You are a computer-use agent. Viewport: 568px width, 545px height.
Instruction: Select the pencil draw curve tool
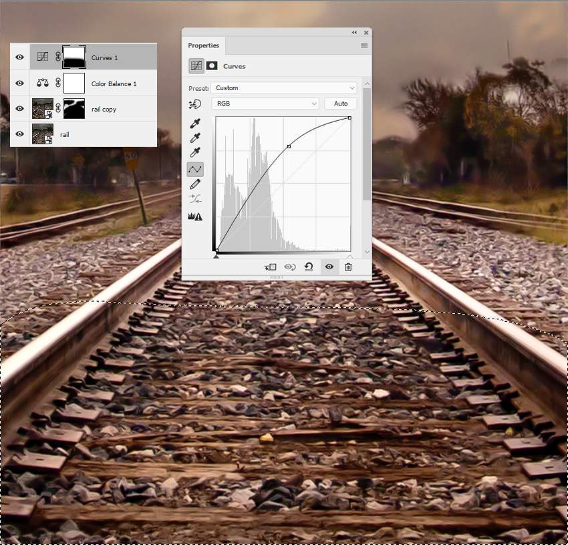pos(196,184)
